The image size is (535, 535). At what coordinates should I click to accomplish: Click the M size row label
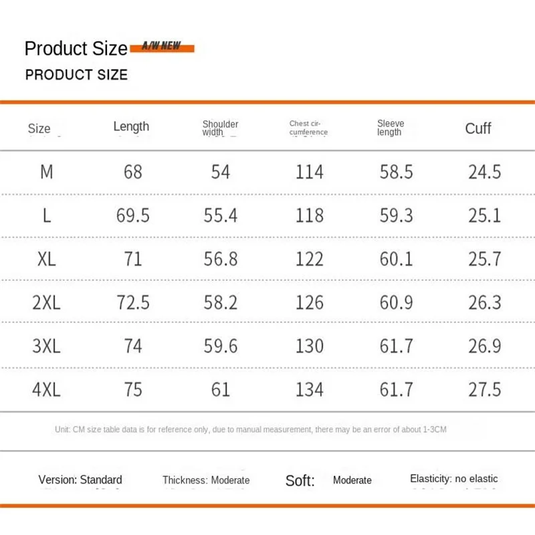[46, 172]
